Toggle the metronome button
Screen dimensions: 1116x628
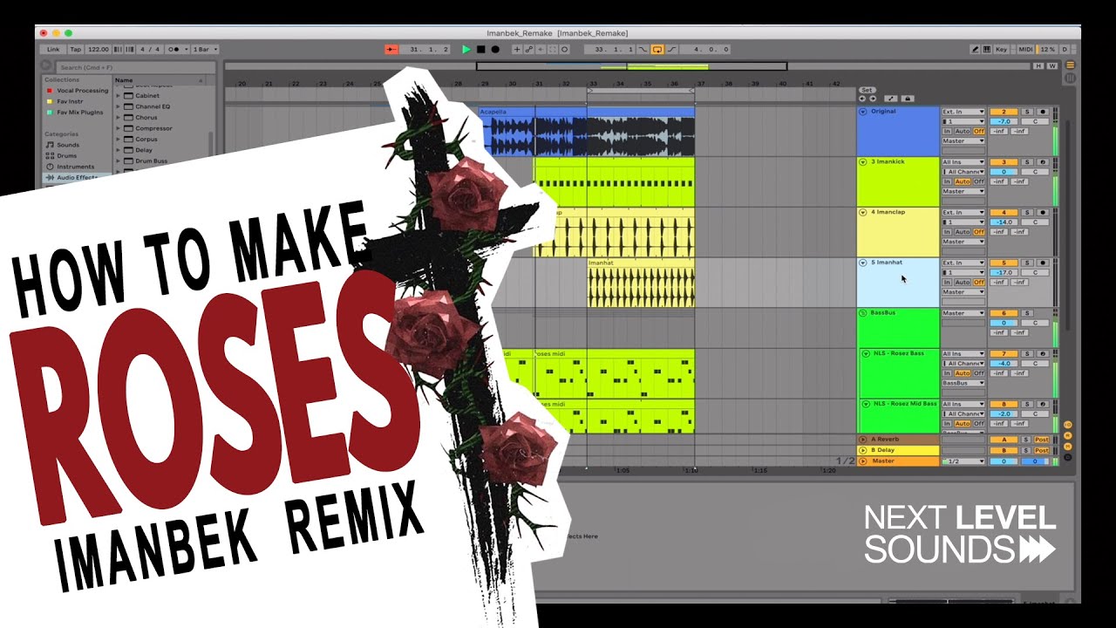(178, 50)
